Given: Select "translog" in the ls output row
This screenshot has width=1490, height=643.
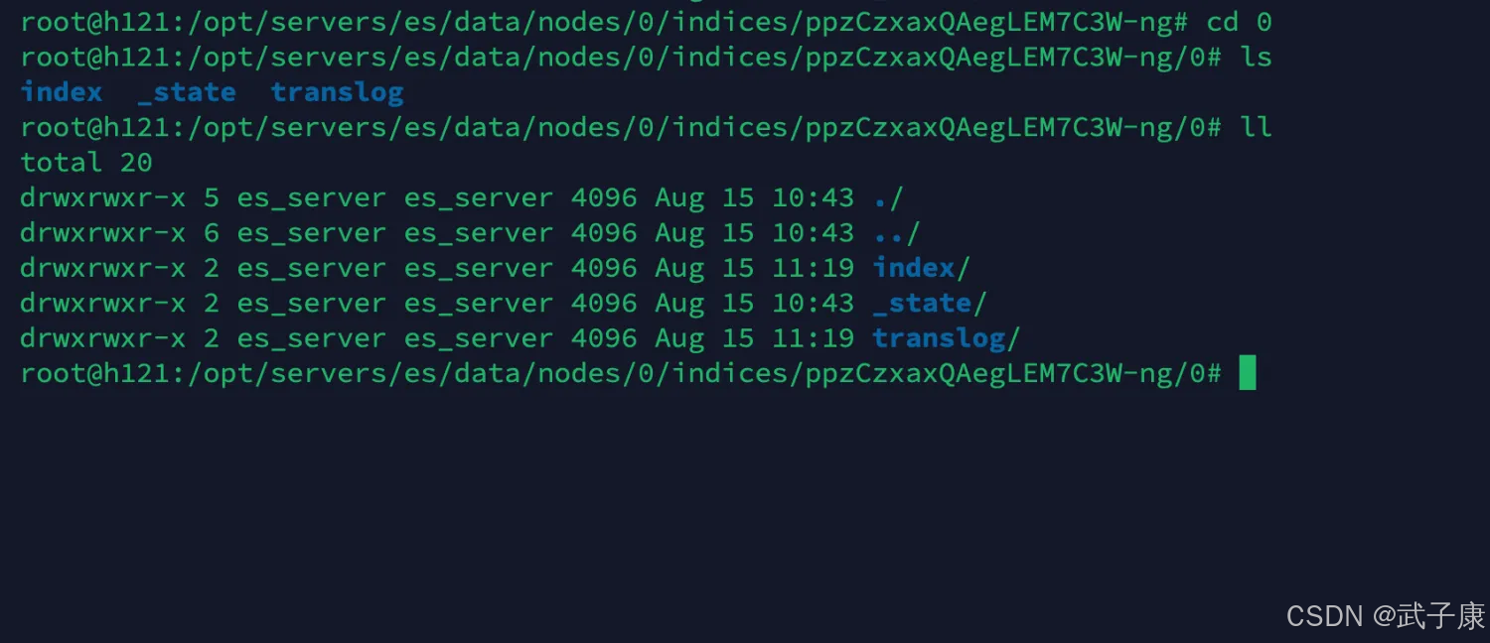Looking at the screenshot, I should [337, 92].
